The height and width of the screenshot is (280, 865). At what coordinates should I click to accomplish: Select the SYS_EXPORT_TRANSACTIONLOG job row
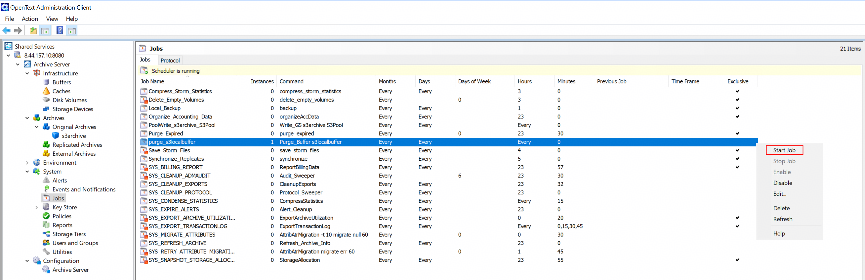coord(449,226)
